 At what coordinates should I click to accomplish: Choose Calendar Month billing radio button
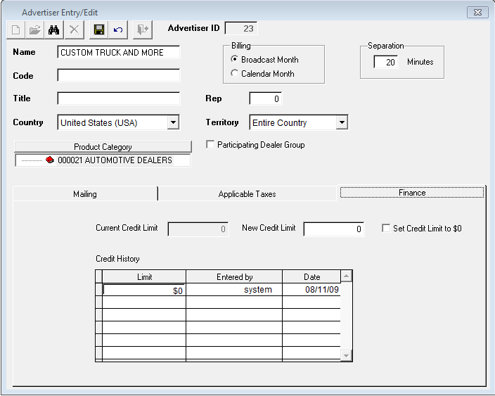coord(235,74)
